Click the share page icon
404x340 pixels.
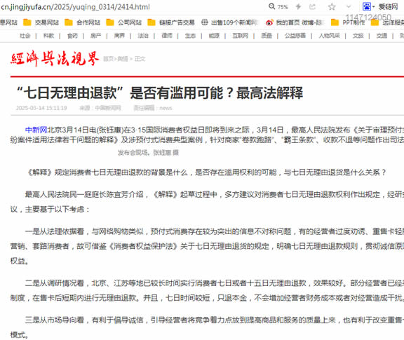[x=312, y=7]
